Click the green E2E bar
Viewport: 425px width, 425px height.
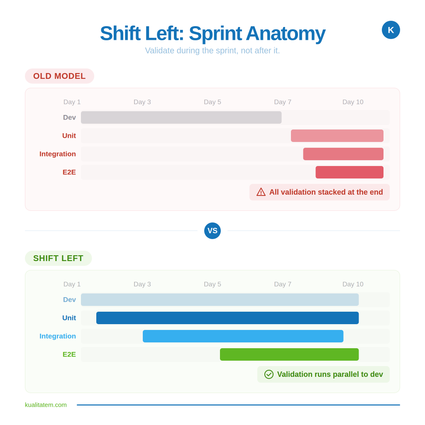point(289,354)
